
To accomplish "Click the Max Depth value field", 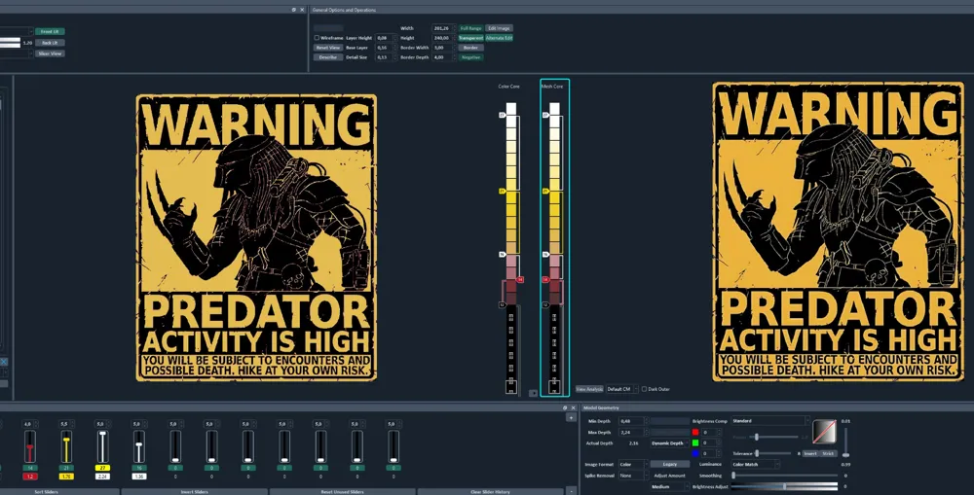I will [x=632, y=433].
